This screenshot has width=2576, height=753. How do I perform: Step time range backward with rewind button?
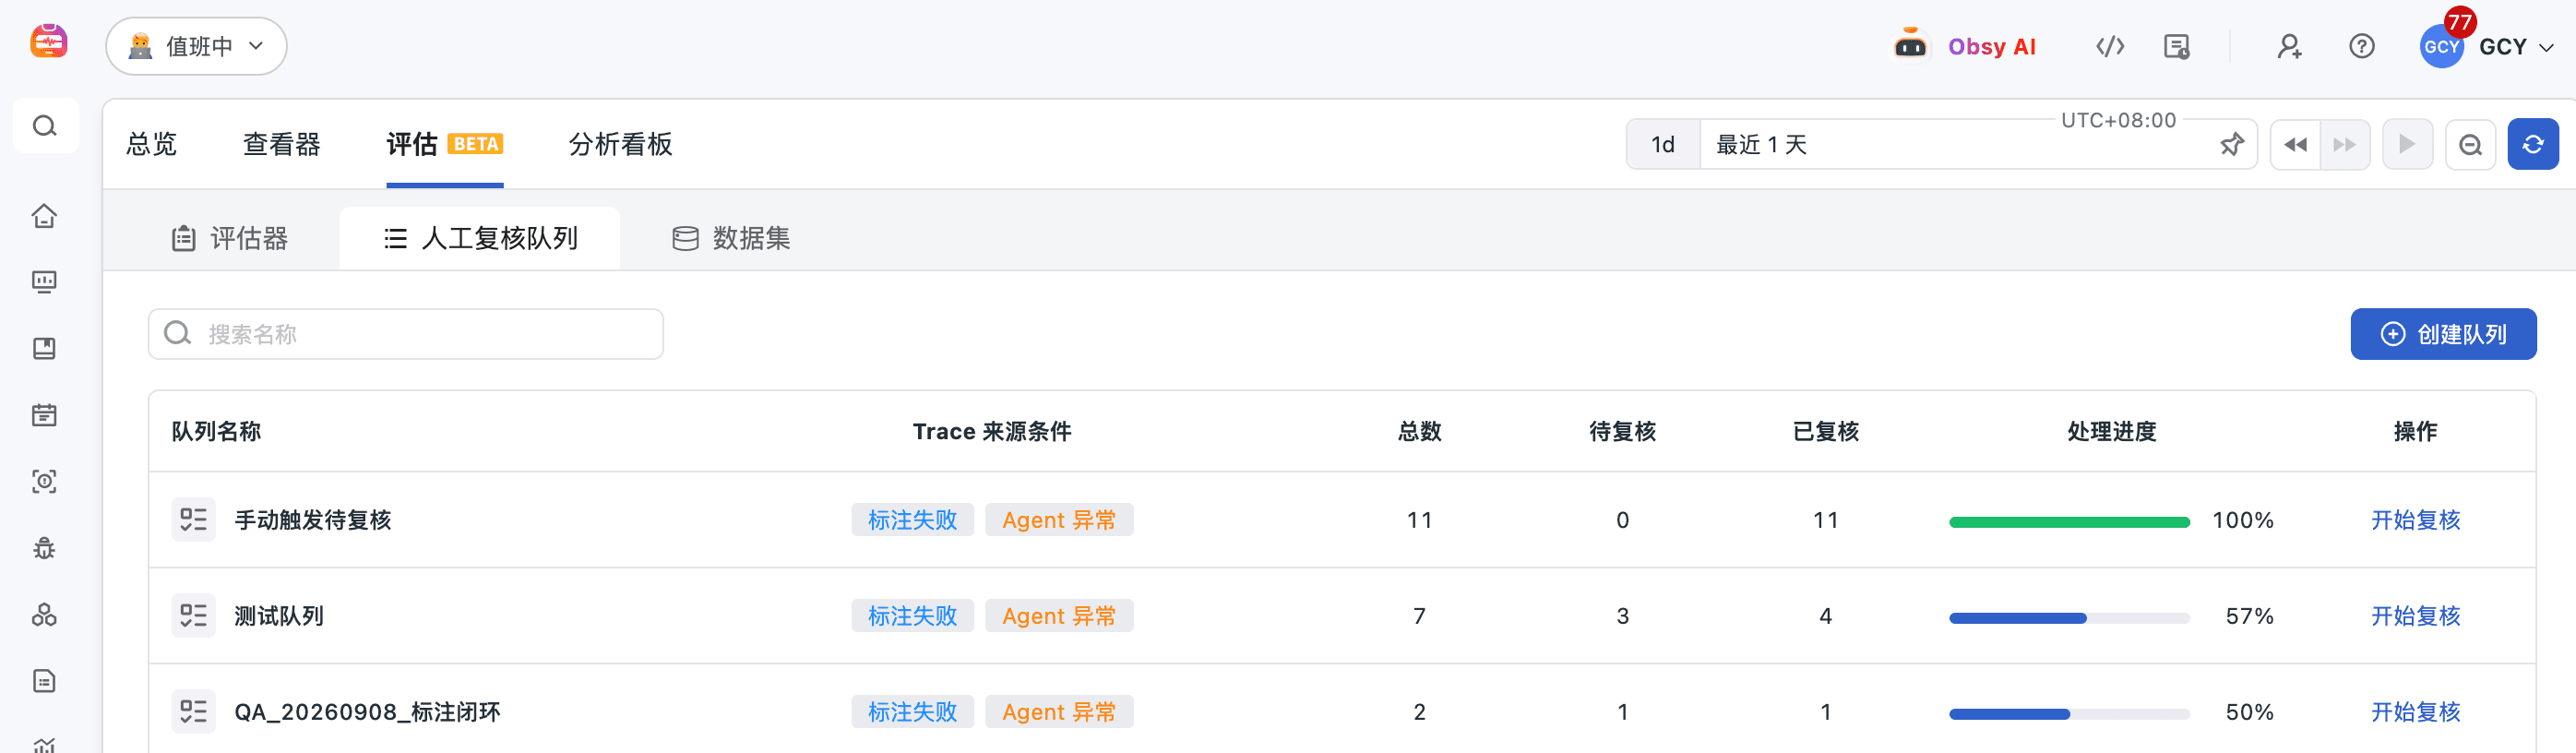click(2295, 145)
